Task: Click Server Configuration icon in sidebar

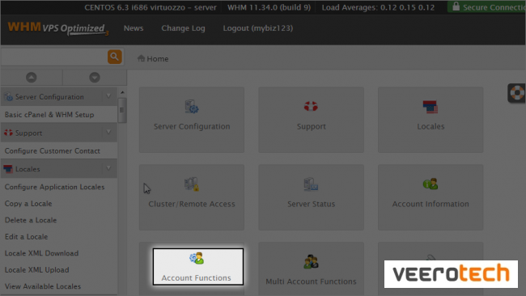Action: tap(8, 97)
